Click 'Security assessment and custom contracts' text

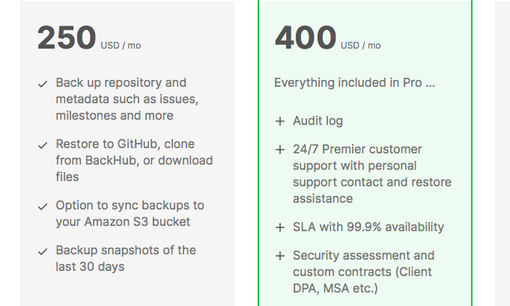point(364,272)
